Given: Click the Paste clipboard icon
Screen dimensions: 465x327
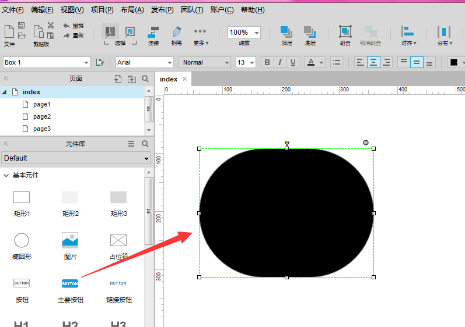Looking at the screenshot, I should coord(39,31).
